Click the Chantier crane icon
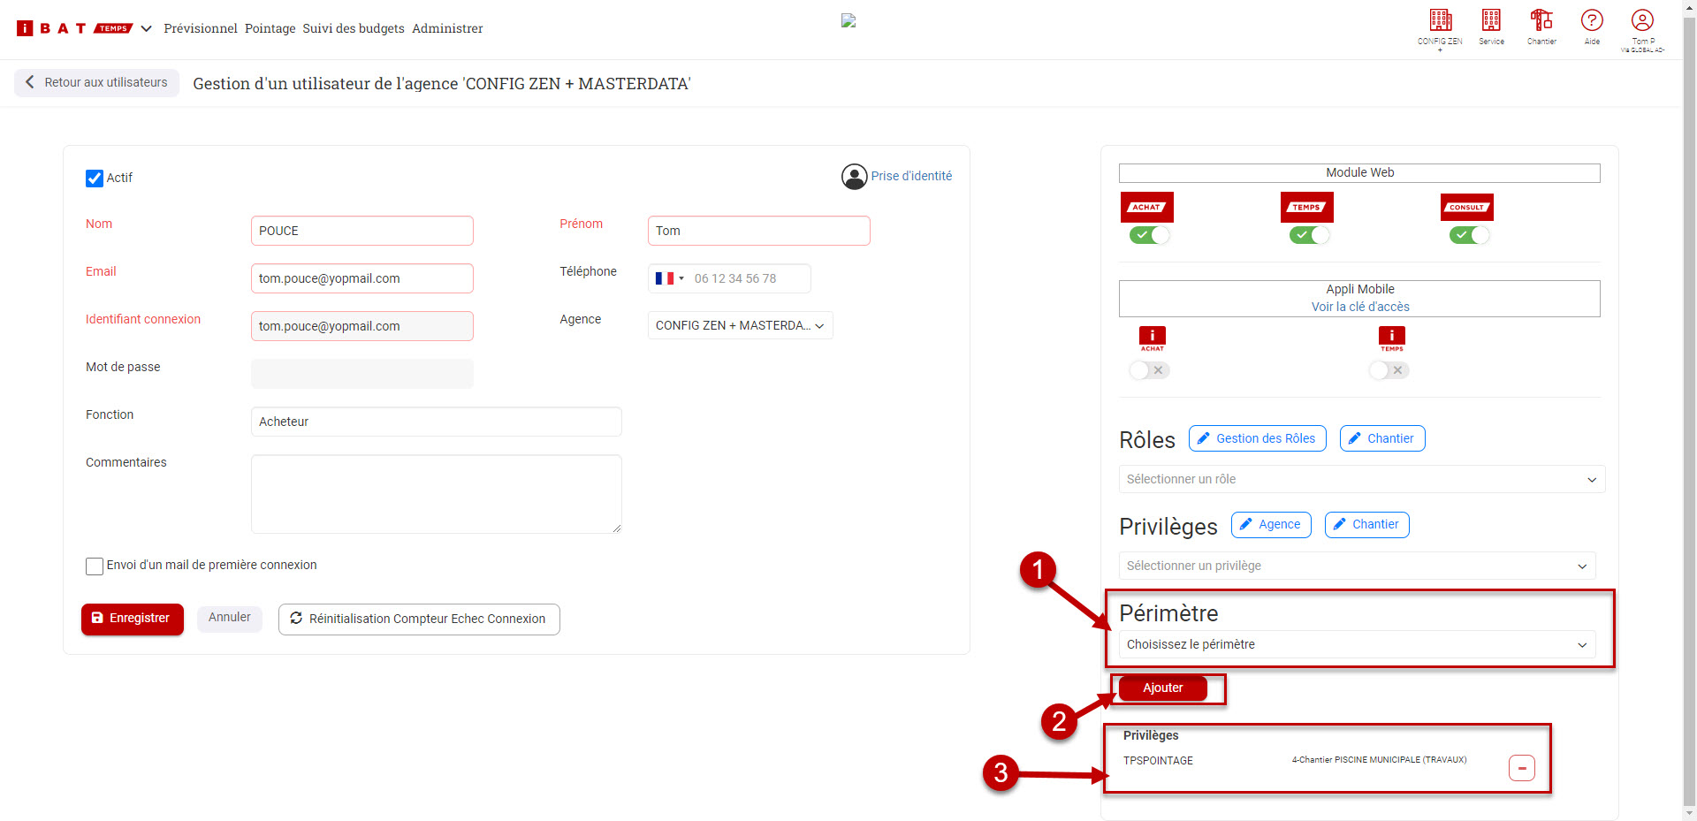This screenshot has height=821, width=1697. pyautogui.click(x=1541, y=20)
